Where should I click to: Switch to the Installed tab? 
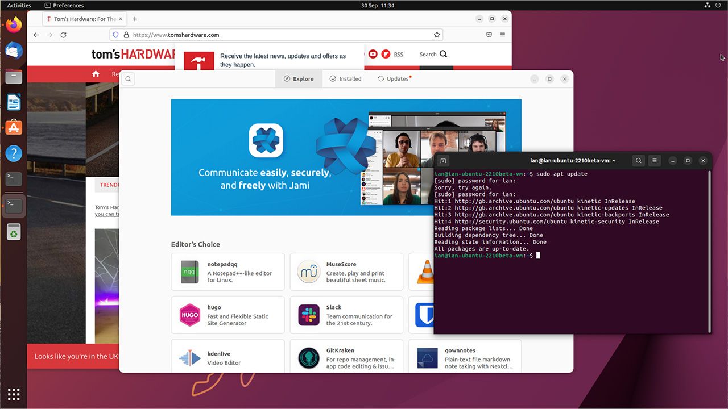tap(345, 79)
